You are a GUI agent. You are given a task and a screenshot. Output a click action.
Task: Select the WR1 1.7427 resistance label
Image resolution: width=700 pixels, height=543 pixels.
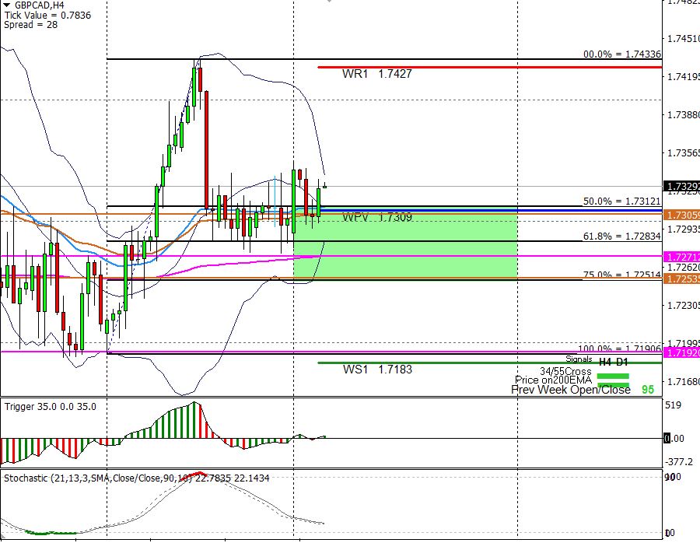(x=377, y=74)
